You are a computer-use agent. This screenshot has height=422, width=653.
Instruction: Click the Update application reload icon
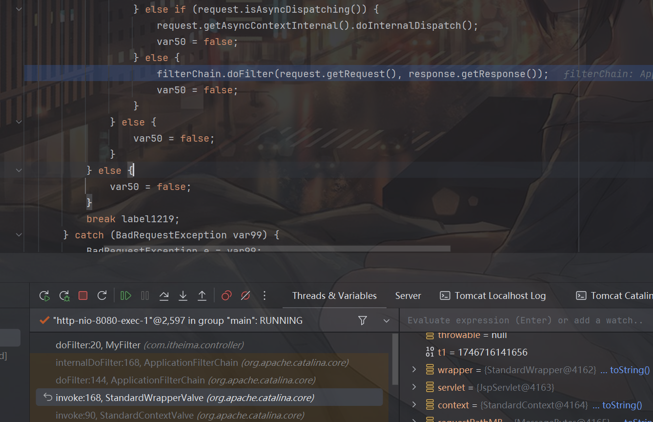tap(102, 295)
